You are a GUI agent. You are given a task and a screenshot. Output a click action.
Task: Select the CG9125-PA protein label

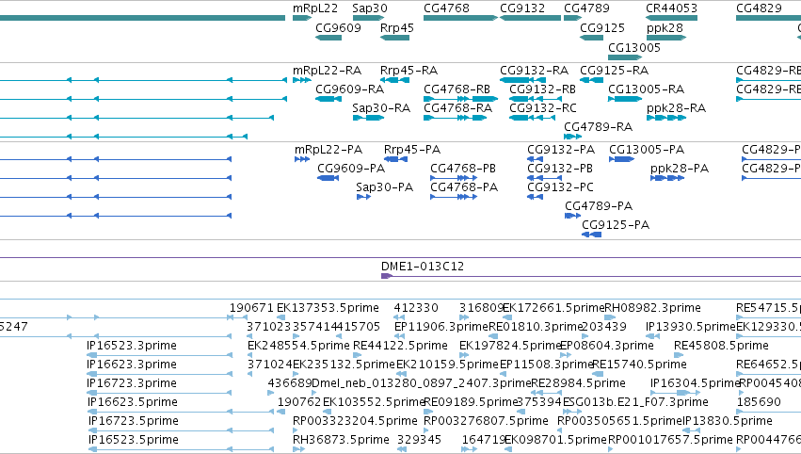click(x=616, y=224)
